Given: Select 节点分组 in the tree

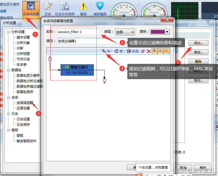Looking at the screenshot, I should (x=23, y=59).
